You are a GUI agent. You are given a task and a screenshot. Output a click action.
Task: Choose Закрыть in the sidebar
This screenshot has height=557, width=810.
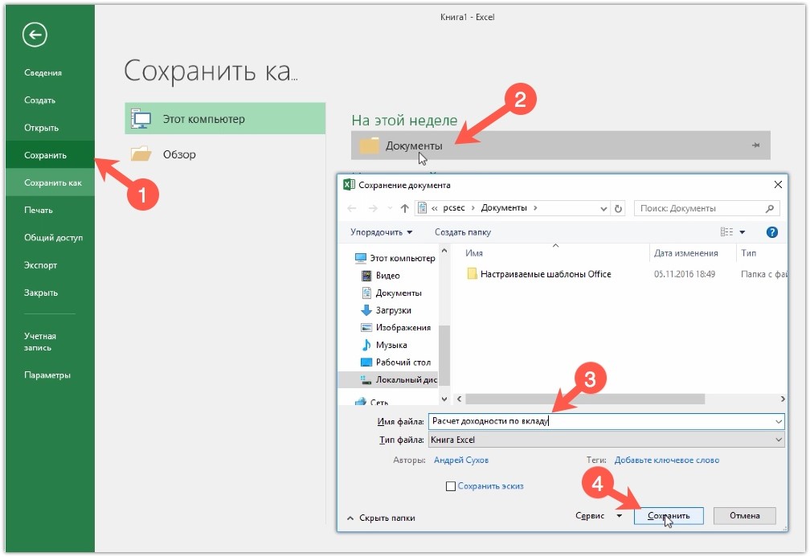click(x=41, y=293)
